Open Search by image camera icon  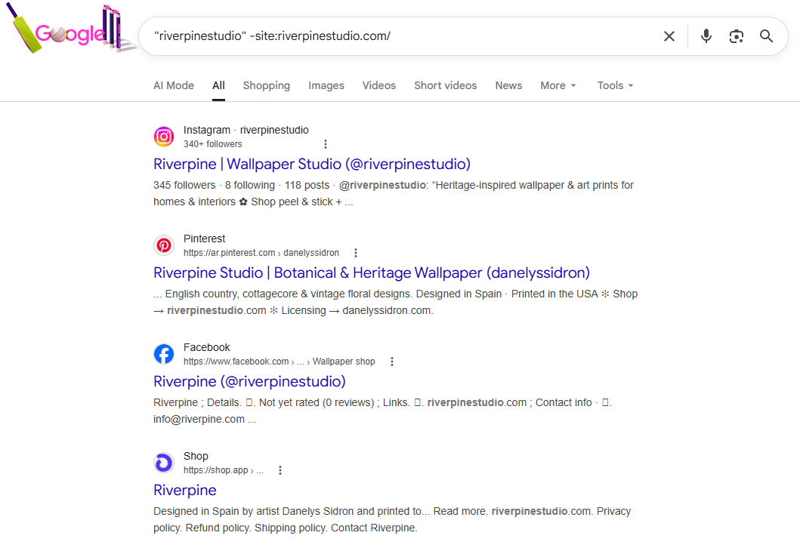[x=737, y=36]
